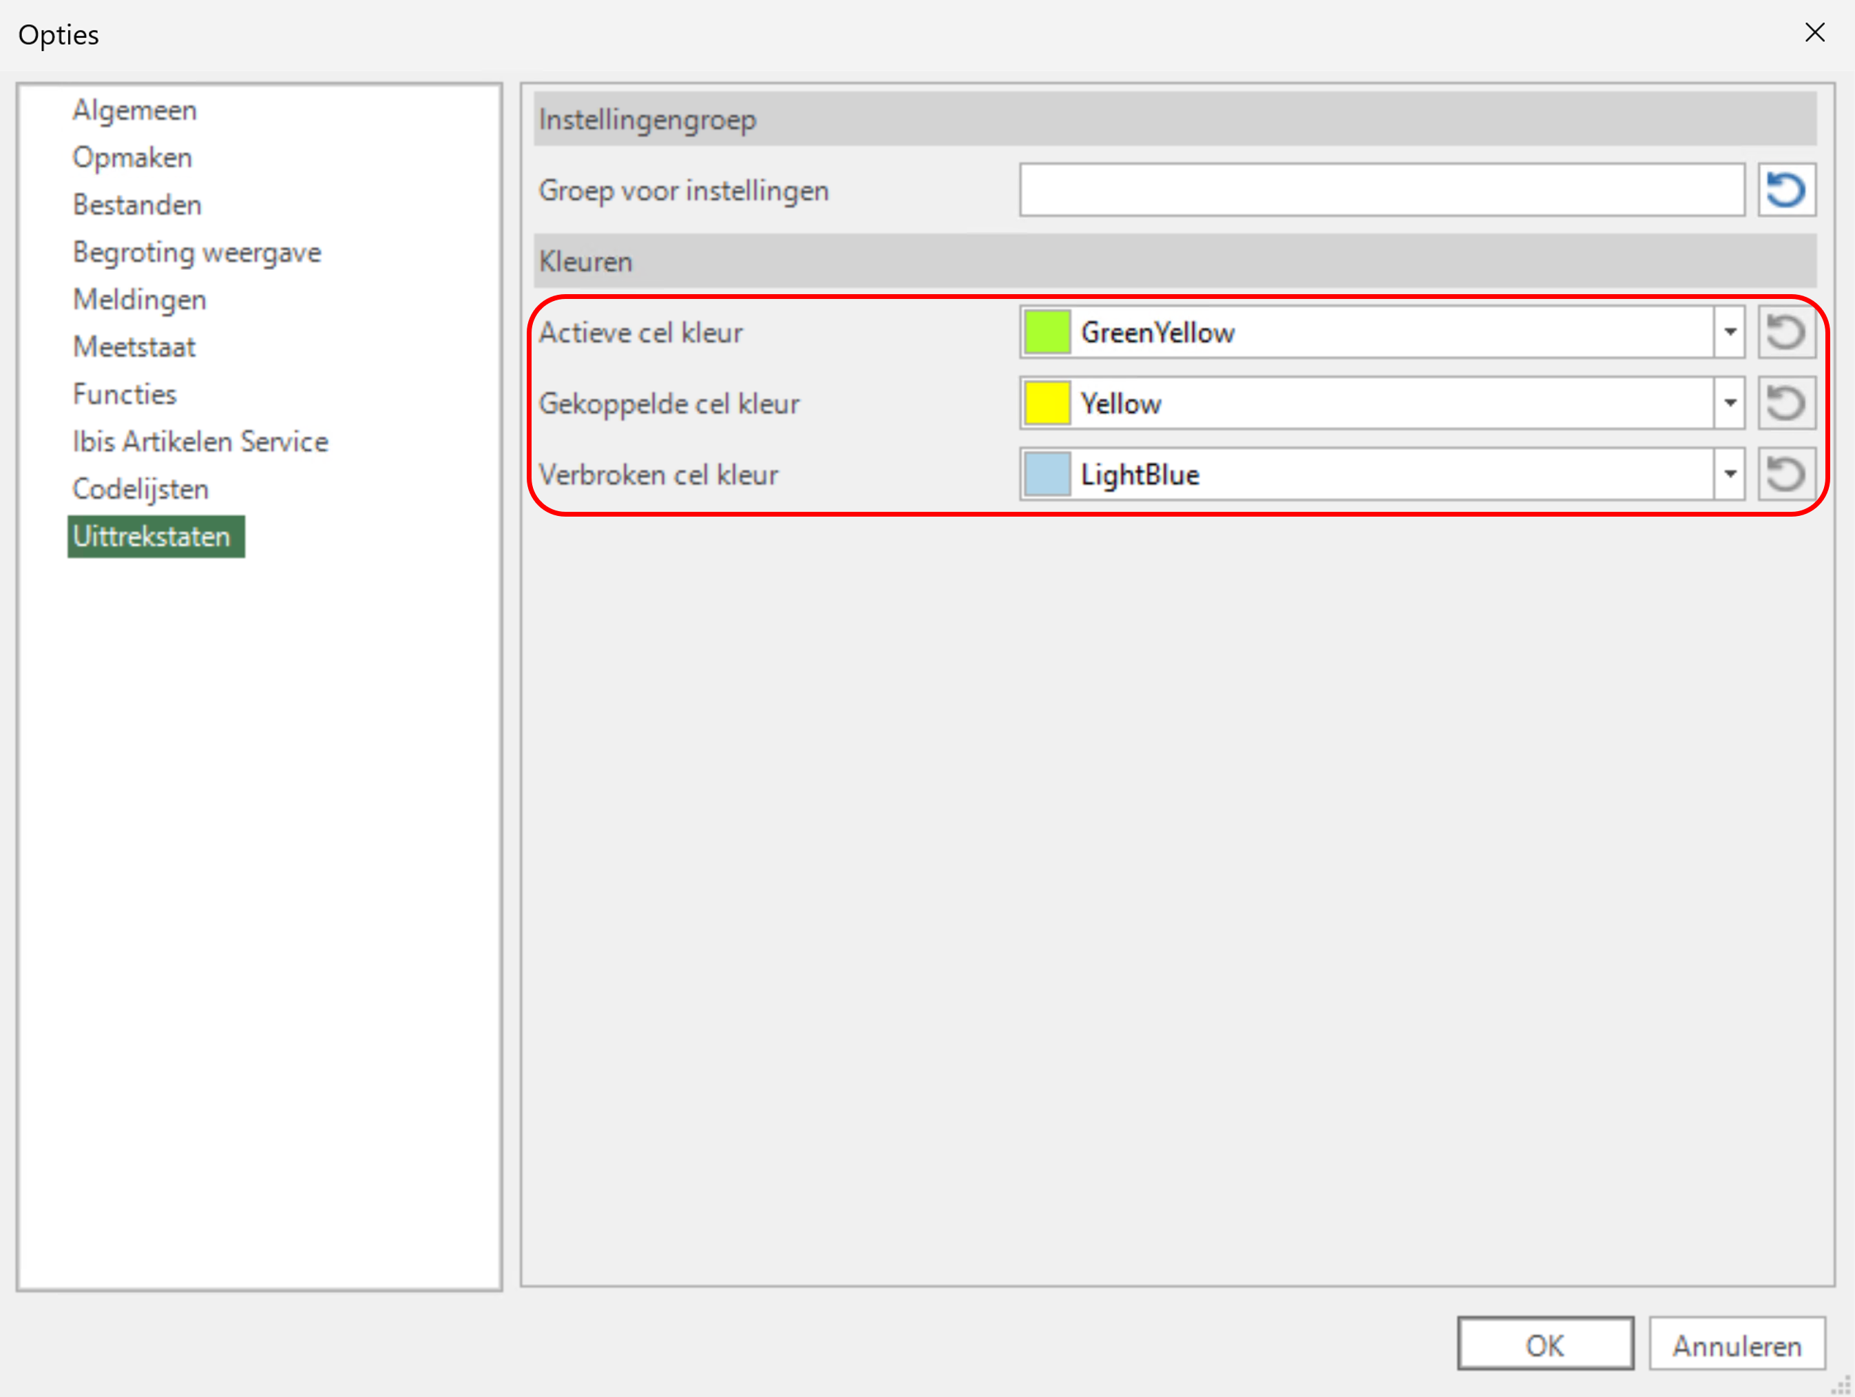Reset the Groep voor instellingen field

click(1786, 189)
